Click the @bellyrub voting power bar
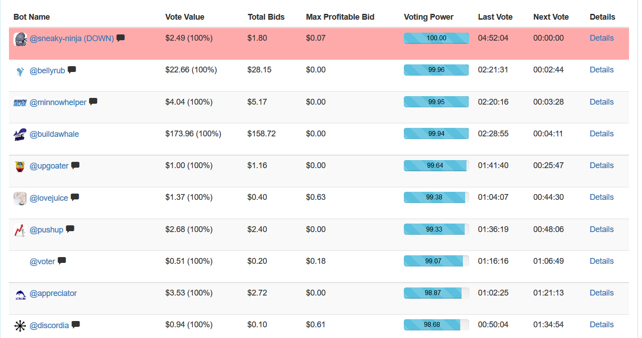The height and width of the screenshot is (338, 642). tap(436, 70)
